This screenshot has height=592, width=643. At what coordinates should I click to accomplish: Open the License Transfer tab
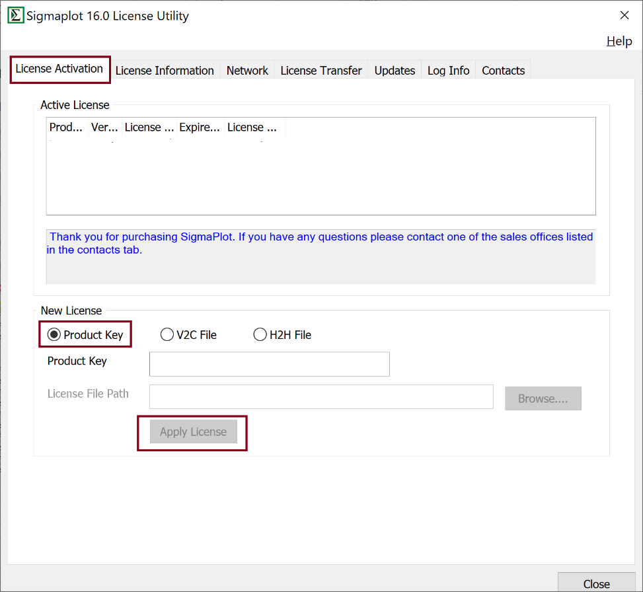[x=321, y=71]
